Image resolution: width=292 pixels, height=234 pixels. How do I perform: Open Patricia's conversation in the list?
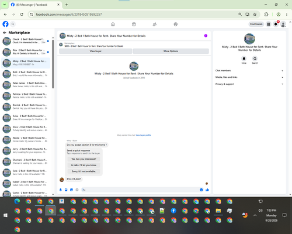click(26, 96)
